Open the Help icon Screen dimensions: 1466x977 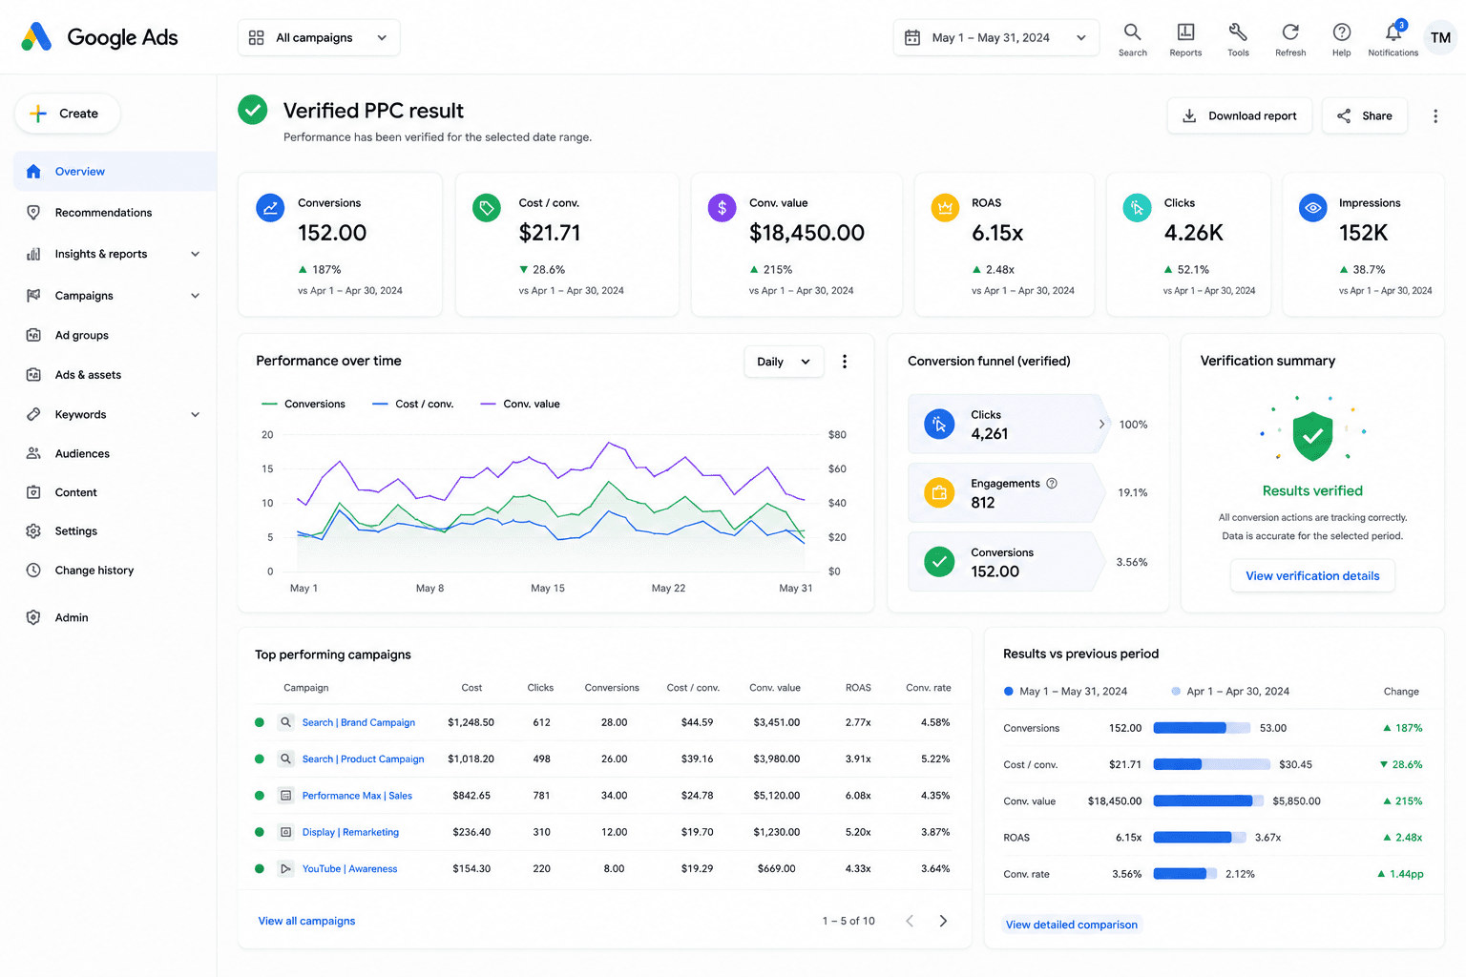1341,39
